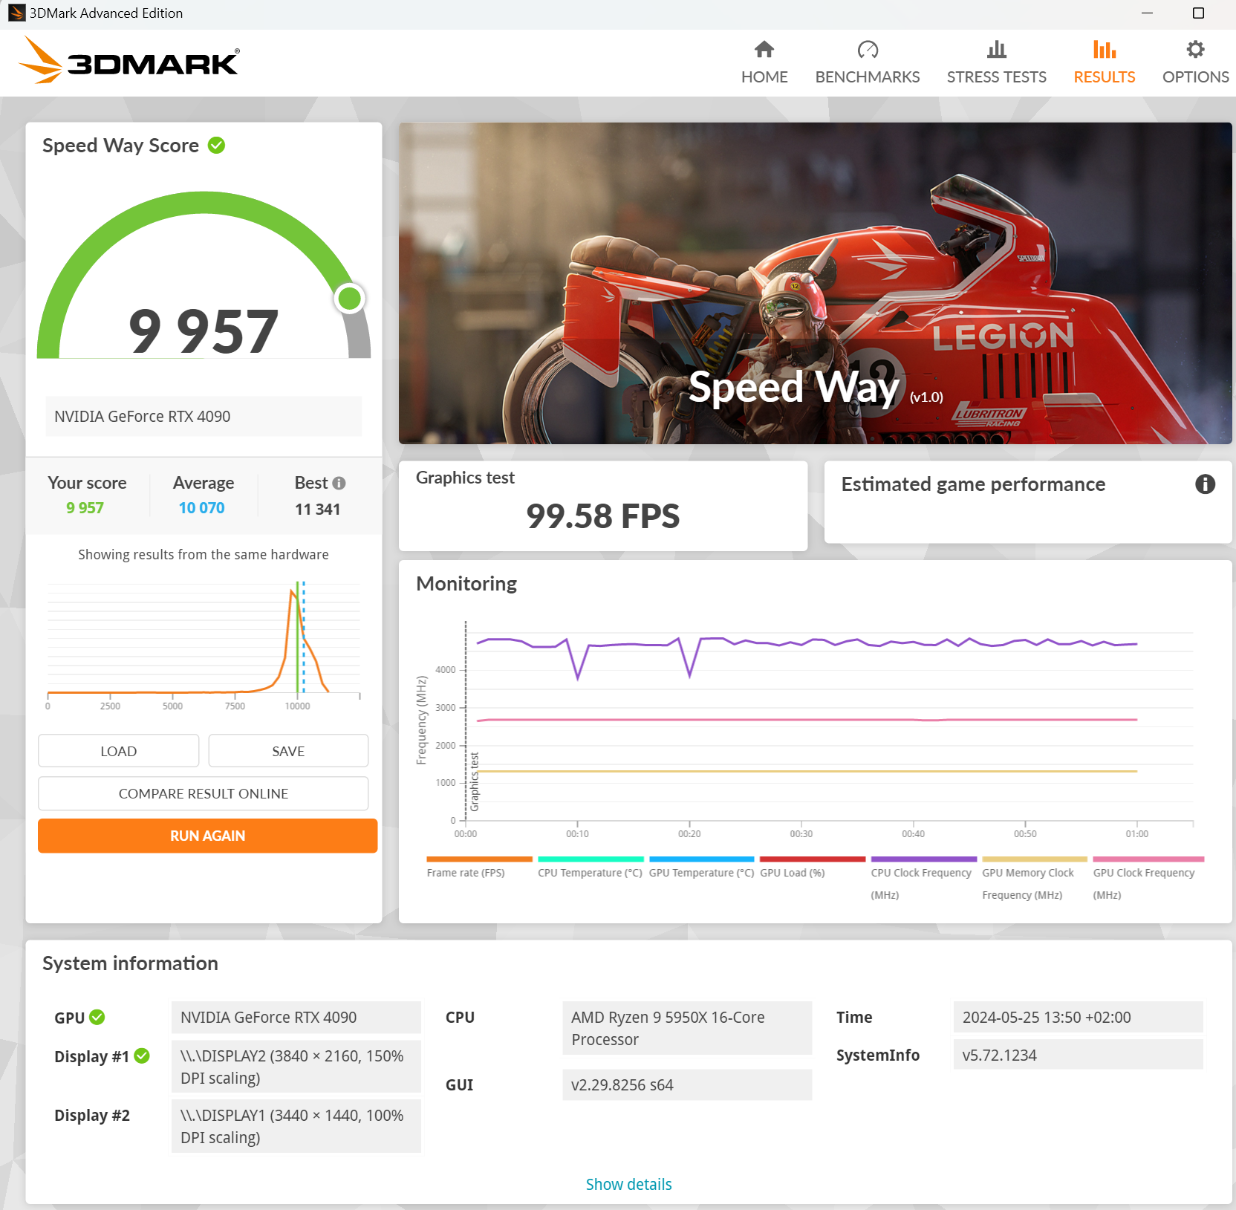Maximize the 3DMark window
1236x1210 pixels.
pyautogui.click(x=1197, y=13)
